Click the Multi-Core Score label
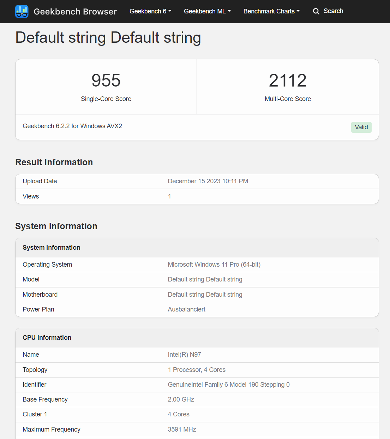The image size is (390, 439). coord(288,99)
